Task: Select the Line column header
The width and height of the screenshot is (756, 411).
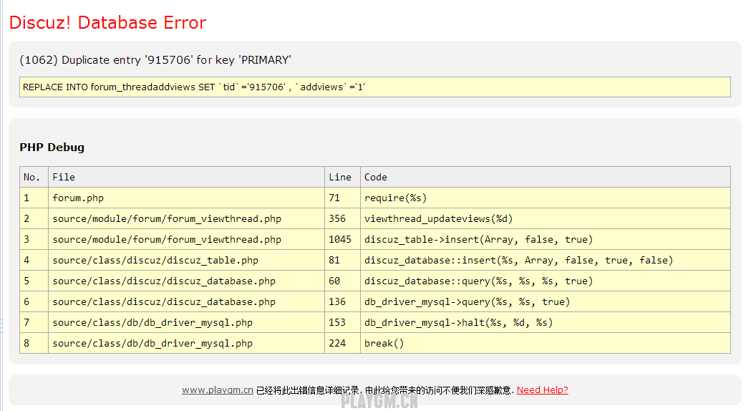Action: (x=342, y=177)
